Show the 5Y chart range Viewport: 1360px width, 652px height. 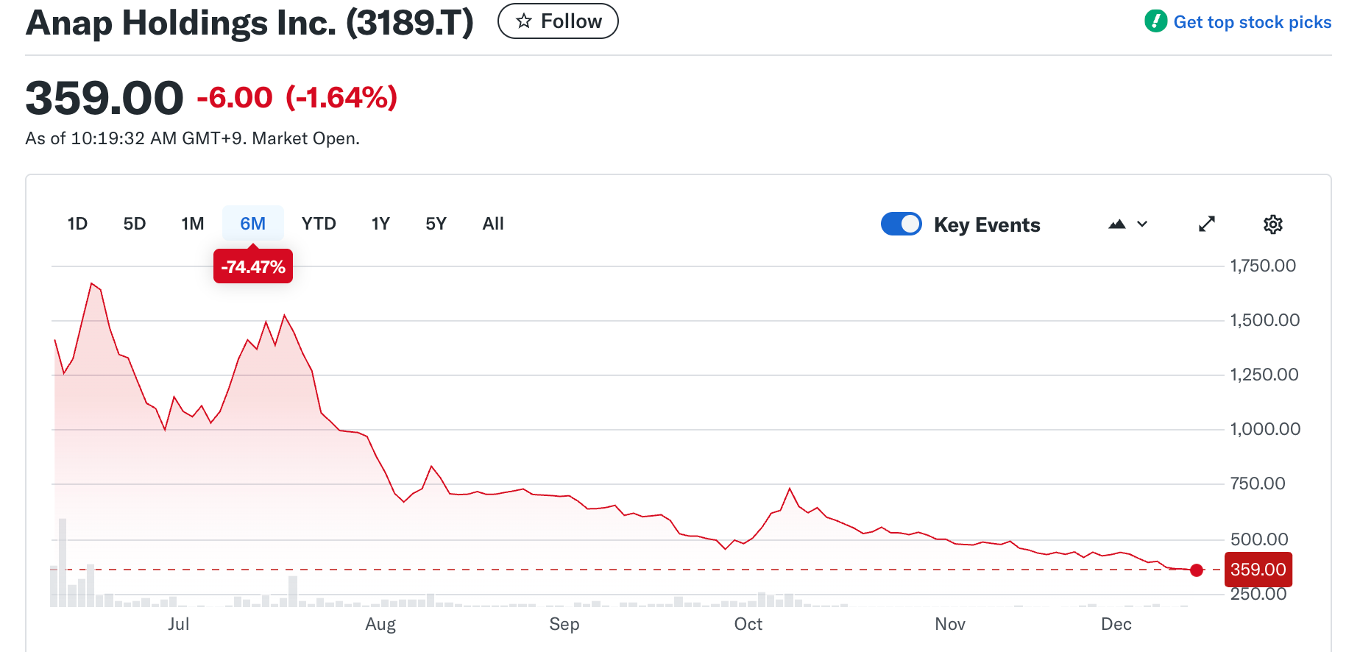(x=436, y=224)
